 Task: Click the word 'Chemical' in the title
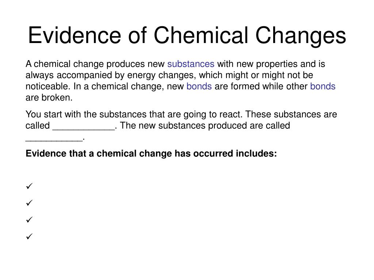[201, 35]
